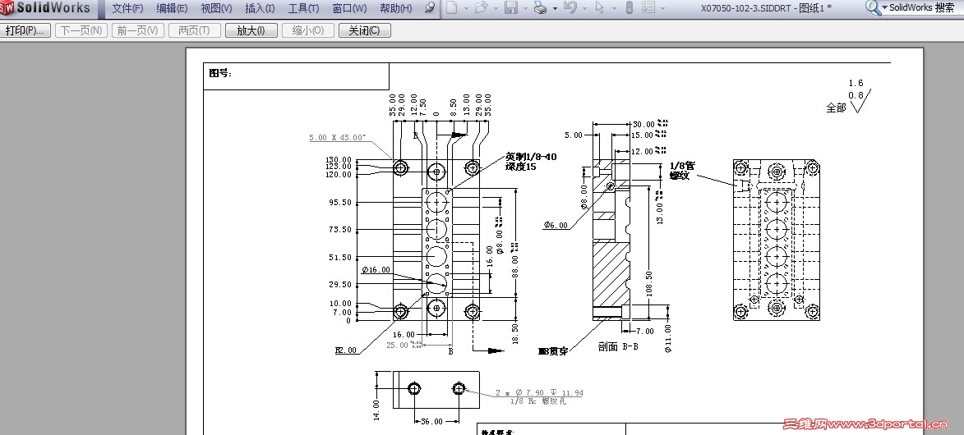
Task: Click the Ø6.00 dimension in section view
Action: [556, 226]
